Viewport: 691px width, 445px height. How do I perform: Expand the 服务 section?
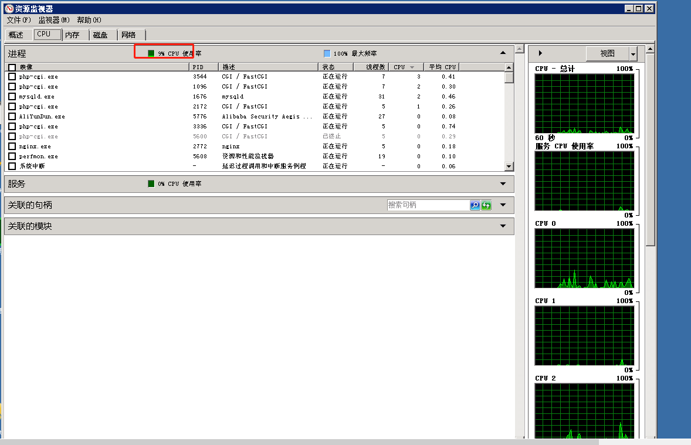pyautogui.click(x=503, y=184)
